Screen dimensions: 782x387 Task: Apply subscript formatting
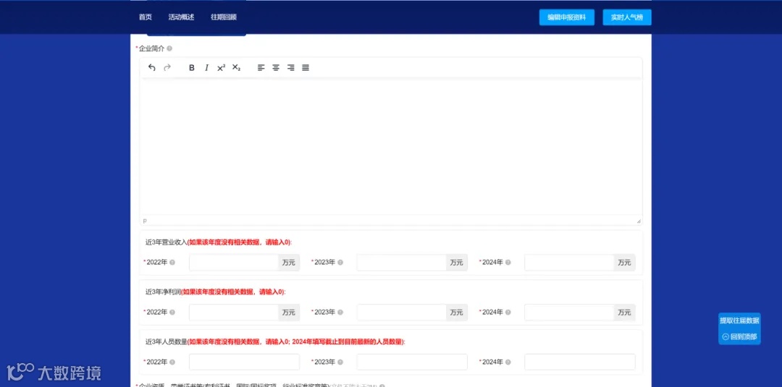[x=236, y=68]
